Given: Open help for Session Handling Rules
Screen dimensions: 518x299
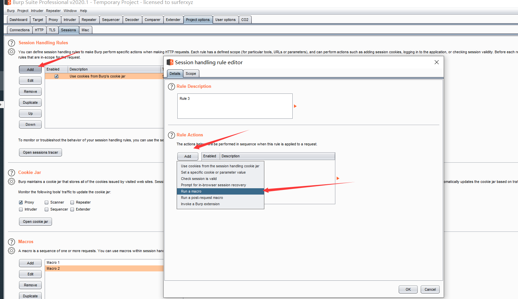Looking at the screenshot, I should 11,43.
